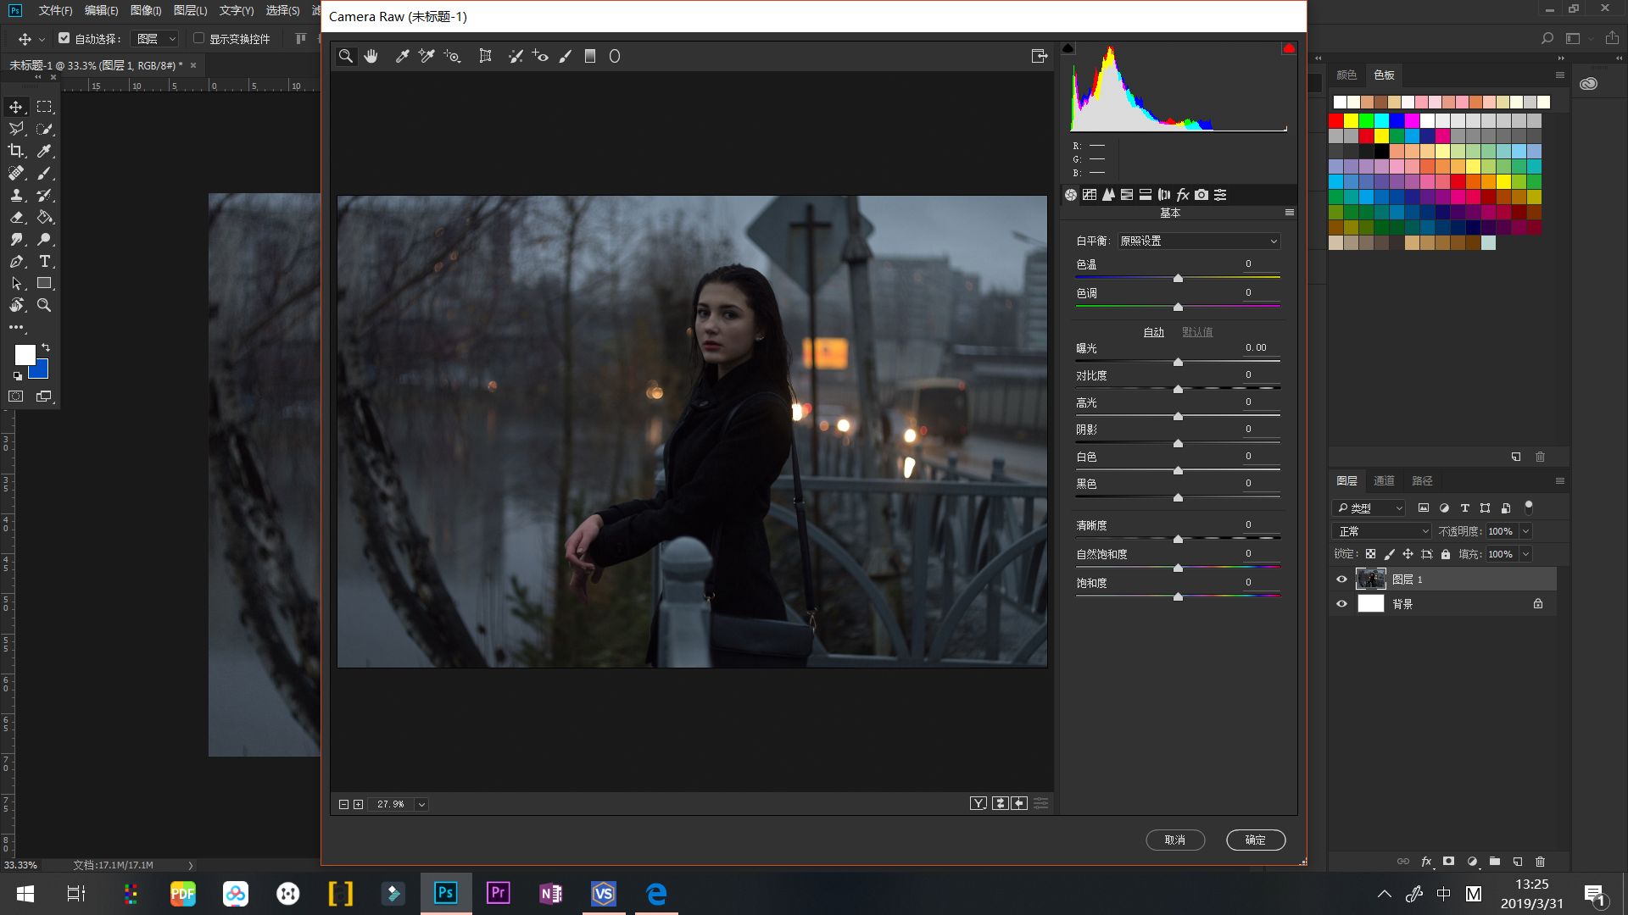This screenshot has height=915, width=1628.
Task: Open the Camera Calibration panel tab
Action: (1201, 195)
